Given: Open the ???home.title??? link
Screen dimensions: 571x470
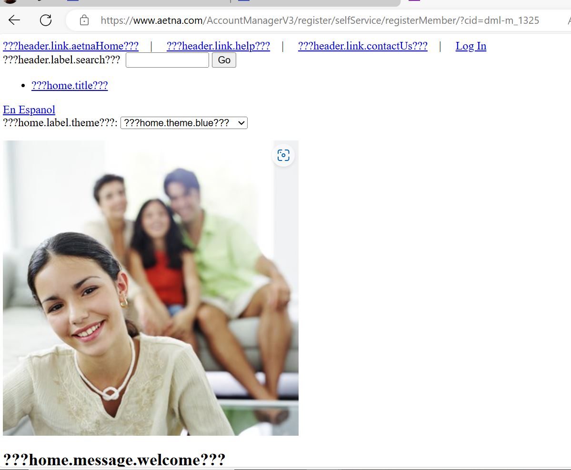Looking at the screenshot, I should 70,85.
